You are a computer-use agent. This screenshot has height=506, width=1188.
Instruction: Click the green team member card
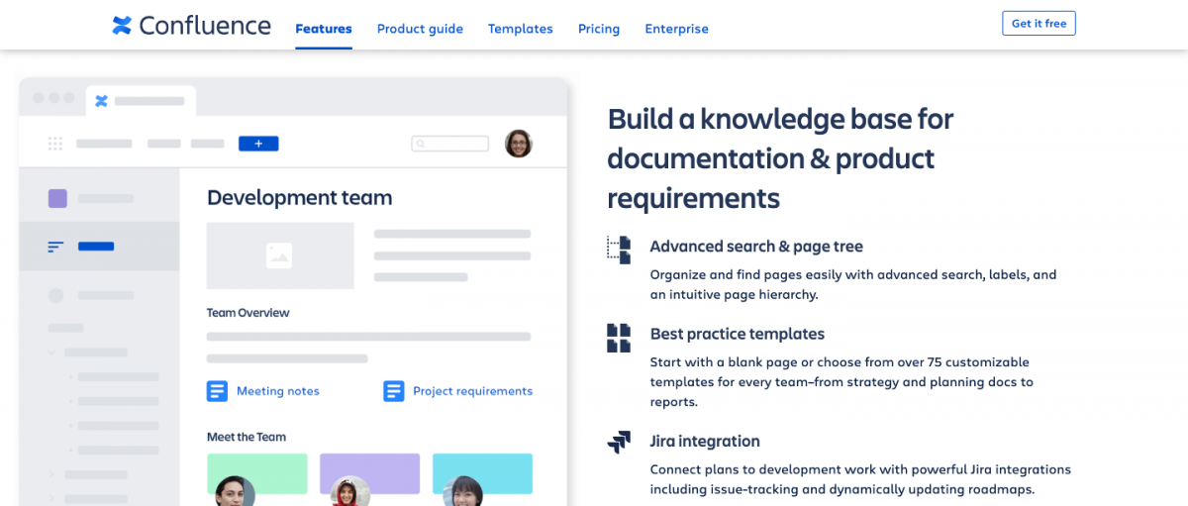tap(257, 474)
